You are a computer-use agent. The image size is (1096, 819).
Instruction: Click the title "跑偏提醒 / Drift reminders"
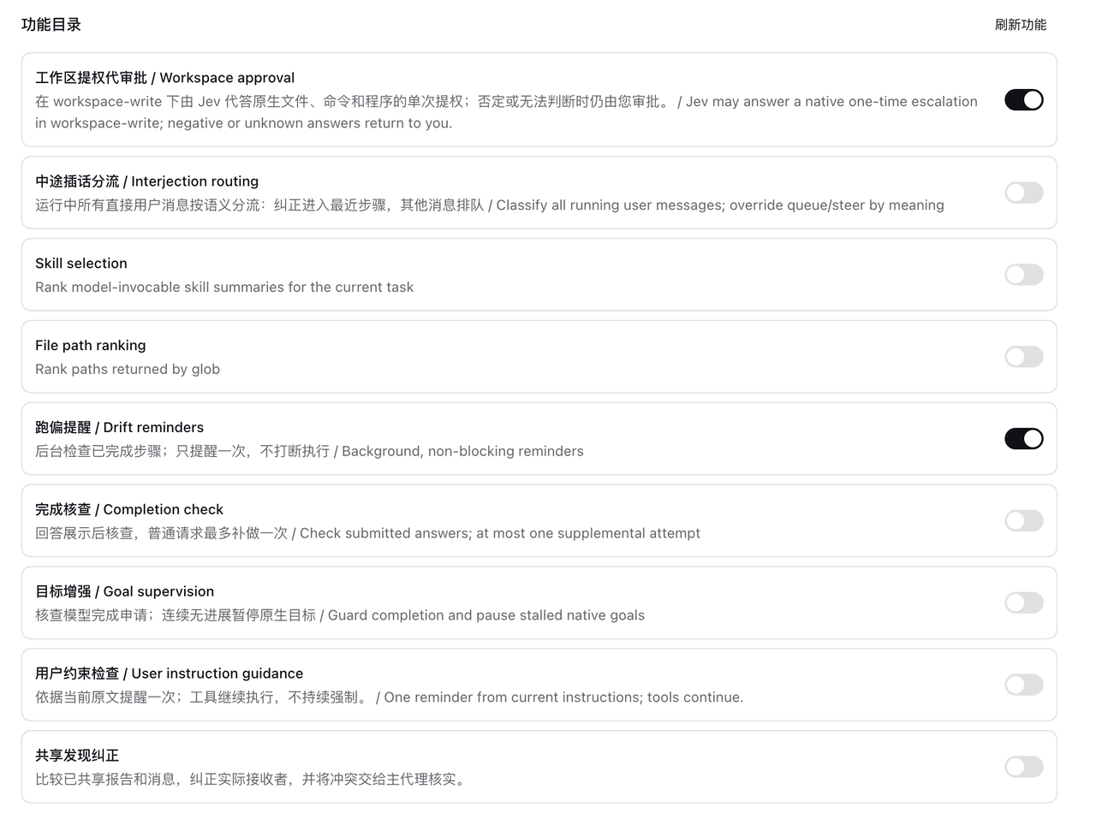(x=119, y=428)
